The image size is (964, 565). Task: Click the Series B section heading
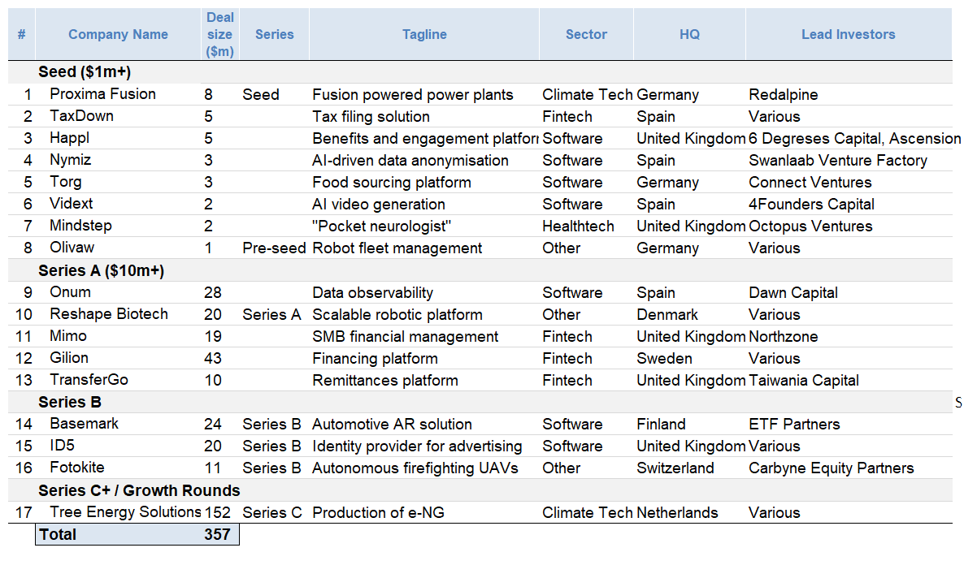coord(70,403)
